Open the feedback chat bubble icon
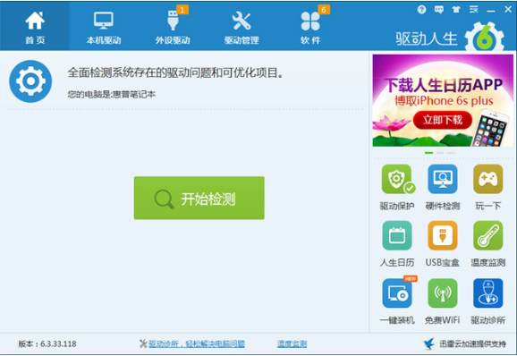This screenshot has height=356, width=517. [x=439, y=10]
